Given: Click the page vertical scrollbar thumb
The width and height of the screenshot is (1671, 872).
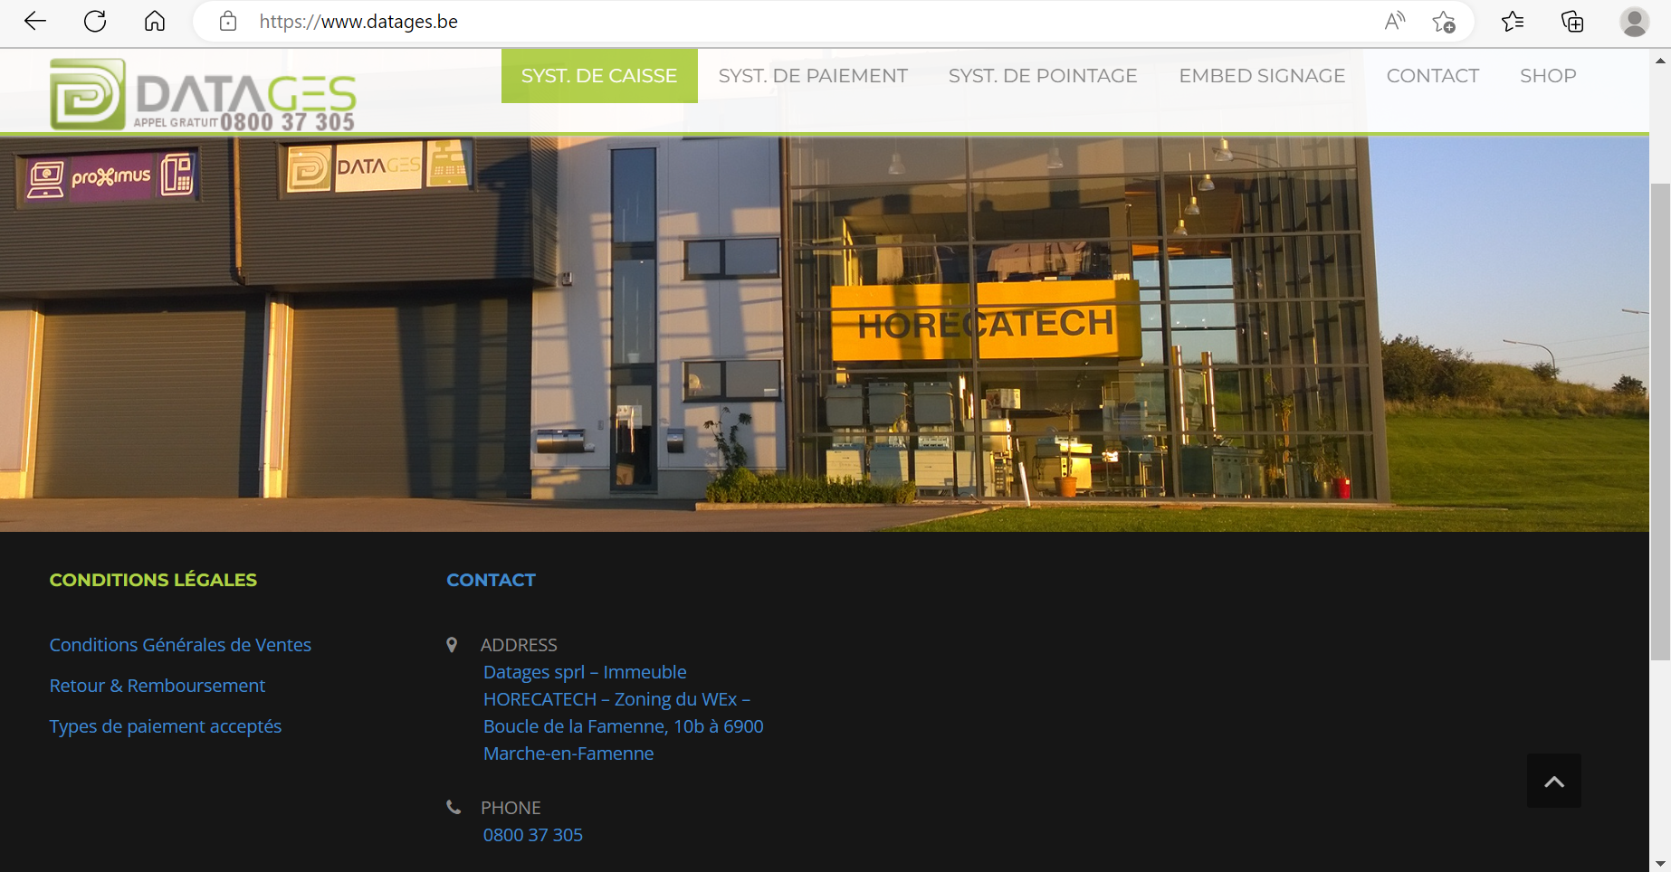Looking at the screenshot, I should (x=1660, y=422).
